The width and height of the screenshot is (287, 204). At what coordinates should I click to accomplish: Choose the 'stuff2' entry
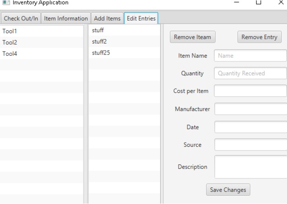click(124, 42)
